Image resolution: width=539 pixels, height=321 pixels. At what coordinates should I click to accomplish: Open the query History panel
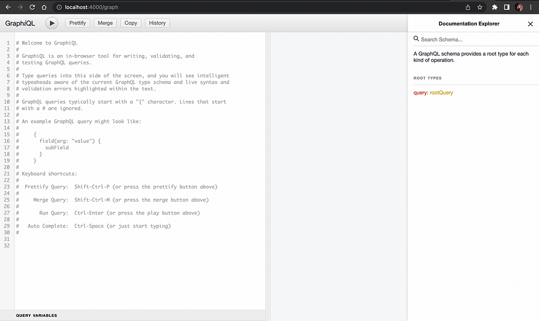[157, 23]
